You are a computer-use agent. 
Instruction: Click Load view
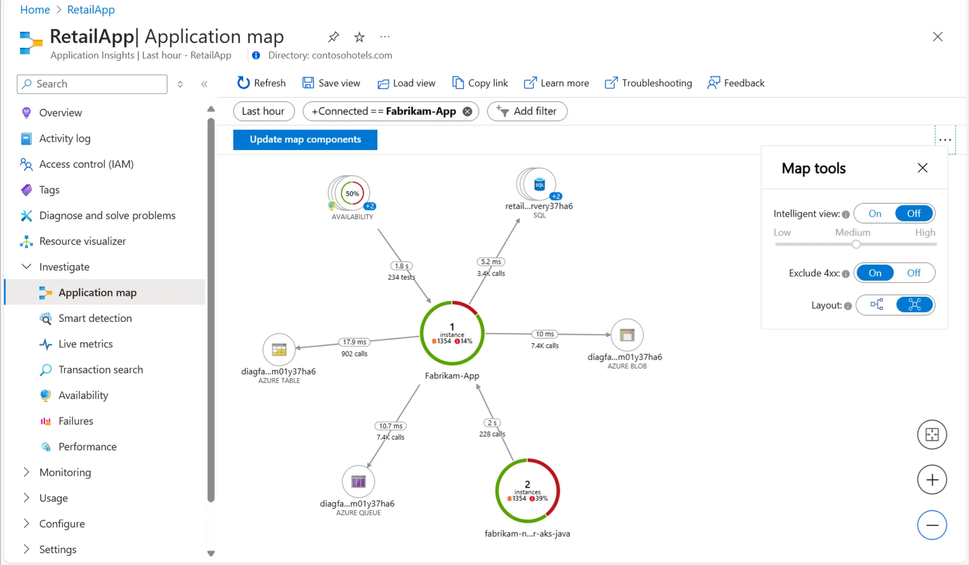point(406,83)
